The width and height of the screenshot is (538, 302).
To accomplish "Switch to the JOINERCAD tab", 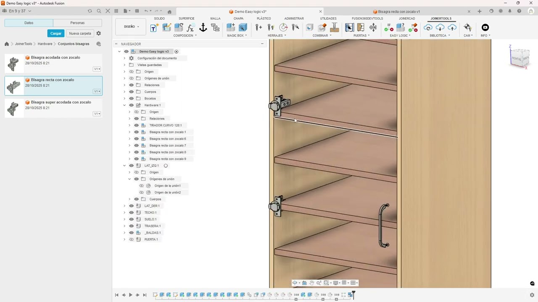I will (407, 18).
